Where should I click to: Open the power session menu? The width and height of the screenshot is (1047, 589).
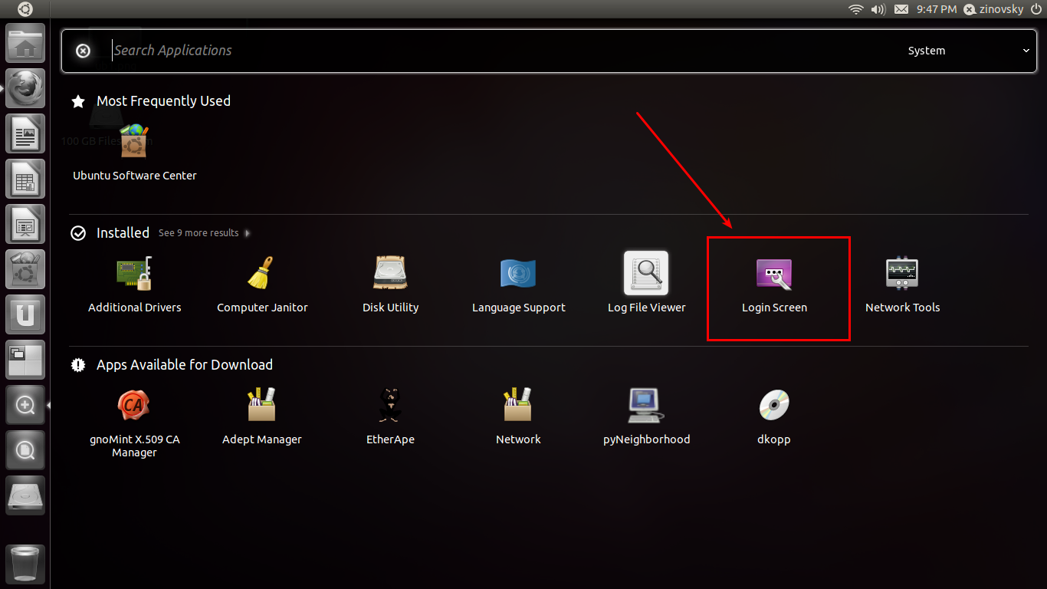[1036, 9]
